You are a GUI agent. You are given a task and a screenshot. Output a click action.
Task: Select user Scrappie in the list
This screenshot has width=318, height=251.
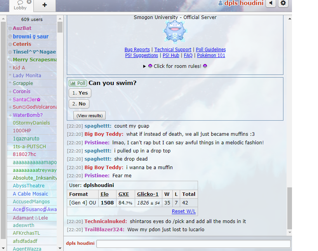(32, 83)
